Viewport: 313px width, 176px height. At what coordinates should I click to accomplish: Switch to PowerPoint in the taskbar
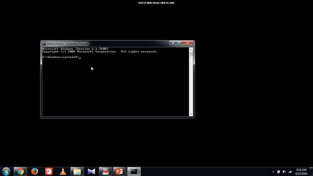click(119, 172)
